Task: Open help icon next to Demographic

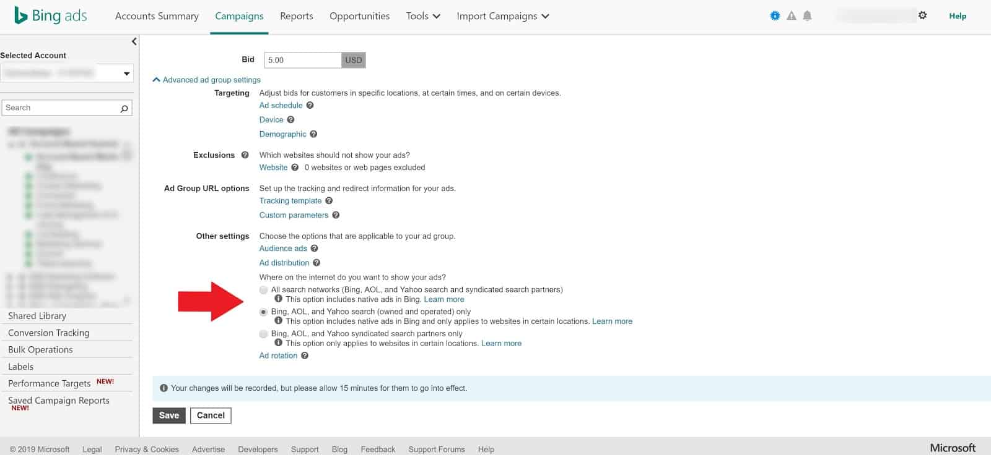Action: (313, 134)
